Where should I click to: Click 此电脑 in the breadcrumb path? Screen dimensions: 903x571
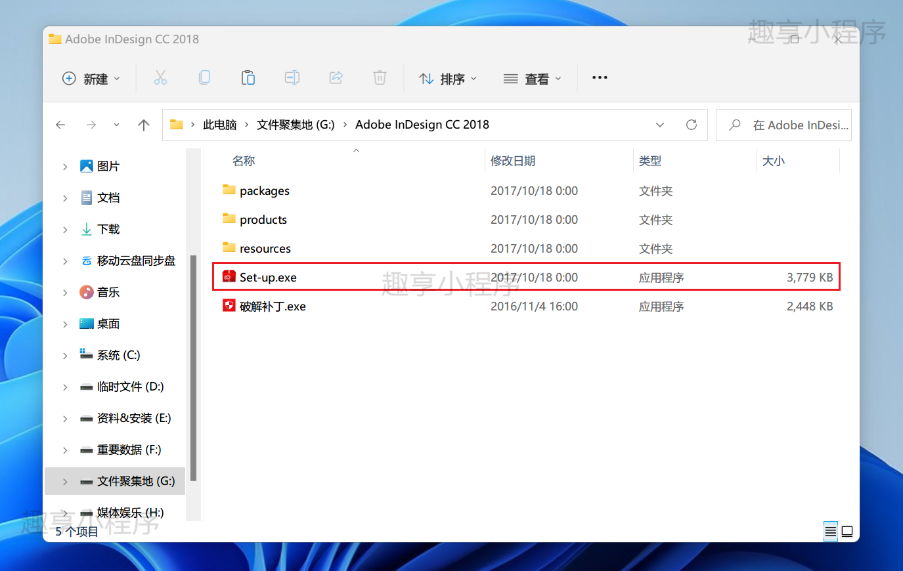pos(219,125)
